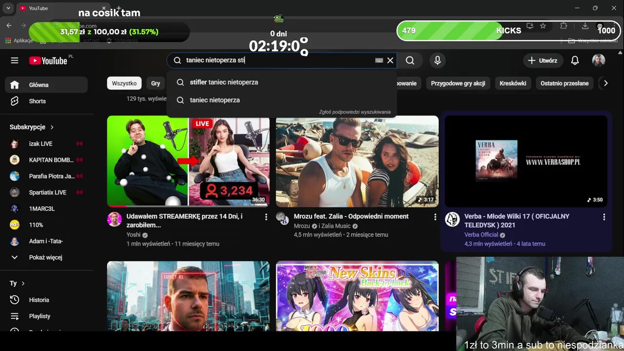
Task: Choose suggestion taniec nietoperza
Action: coord(282,100)
